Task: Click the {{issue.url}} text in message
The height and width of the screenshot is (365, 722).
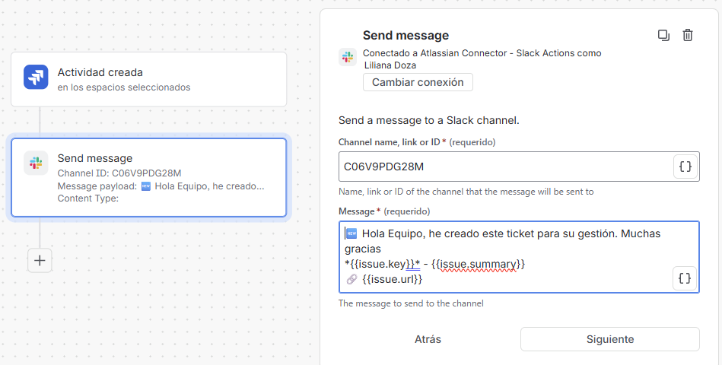Action: (x=393, y=279)
